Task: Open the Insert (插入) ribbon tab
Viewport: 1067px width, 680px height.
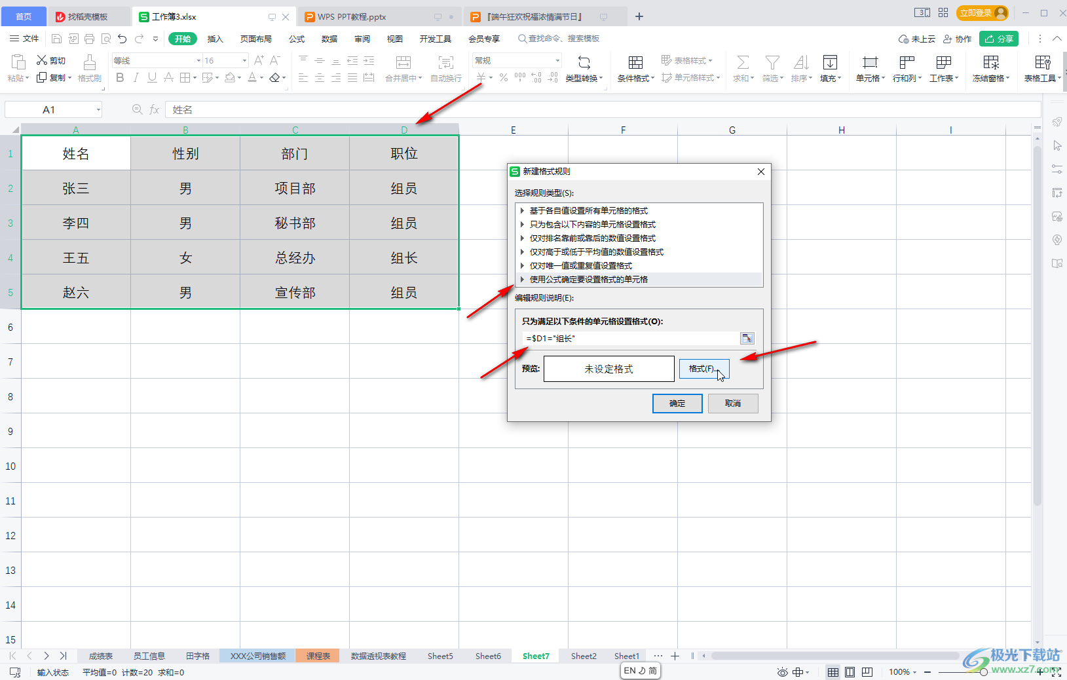Action: [x=215, y=39]
